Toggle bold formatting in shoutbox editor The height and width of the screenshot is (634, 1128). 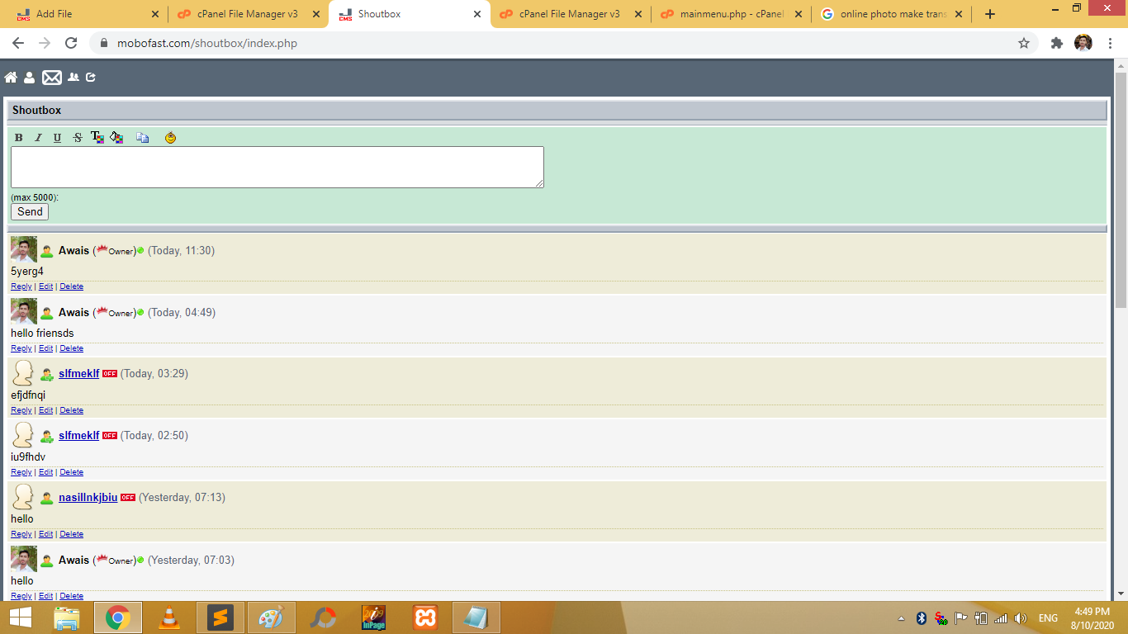click(19, 138)
